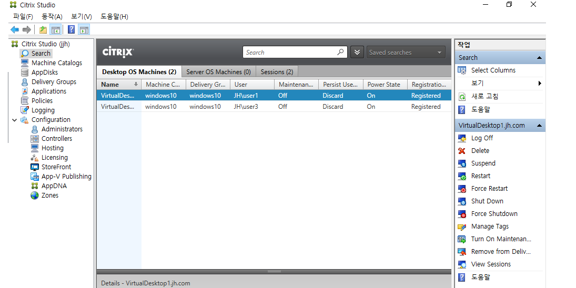Screen dimensions: 576x288
Task: Sort by Machine Catalog column header
Action: tap(164, 85)
